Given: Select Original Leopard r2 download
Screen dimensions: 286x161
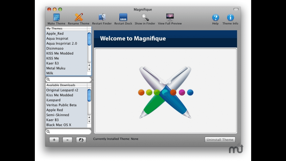Looking at the screenshot, I should pyautogui.click(x=62, y=90).
